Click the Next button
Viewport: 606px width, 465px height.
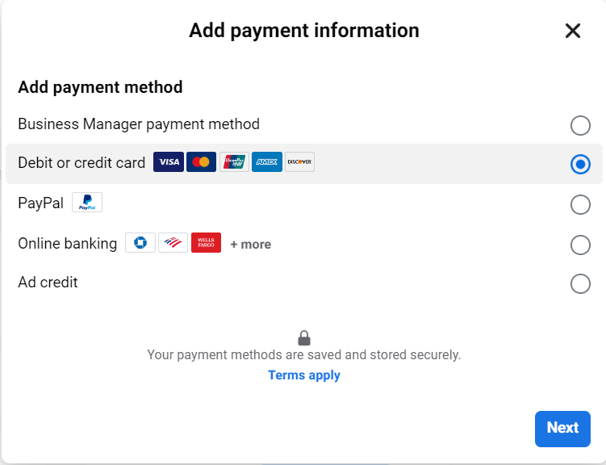562,429
